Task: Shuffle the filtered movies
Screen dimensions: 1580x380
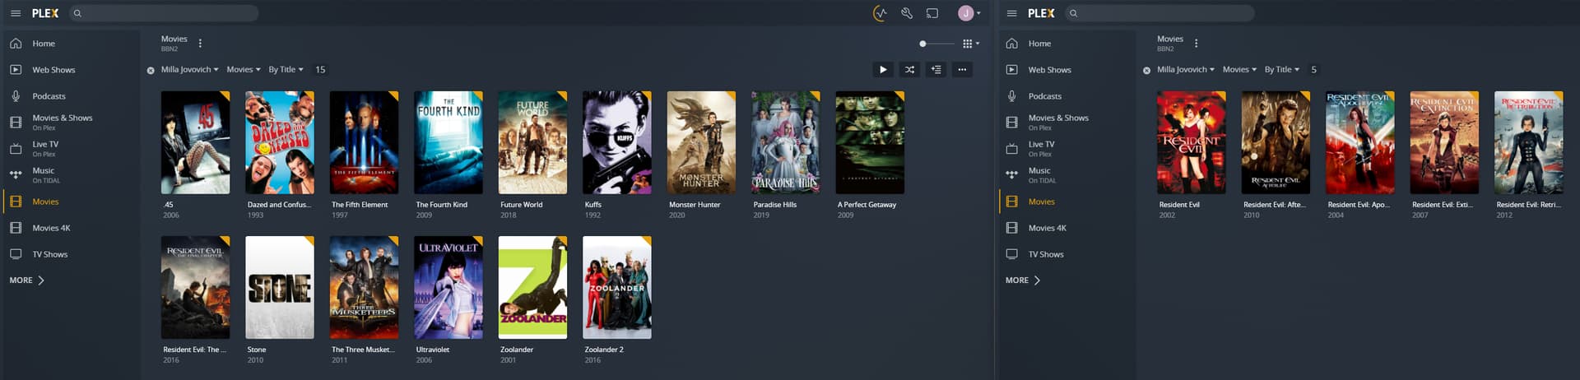Action: [x=909, y=70]
